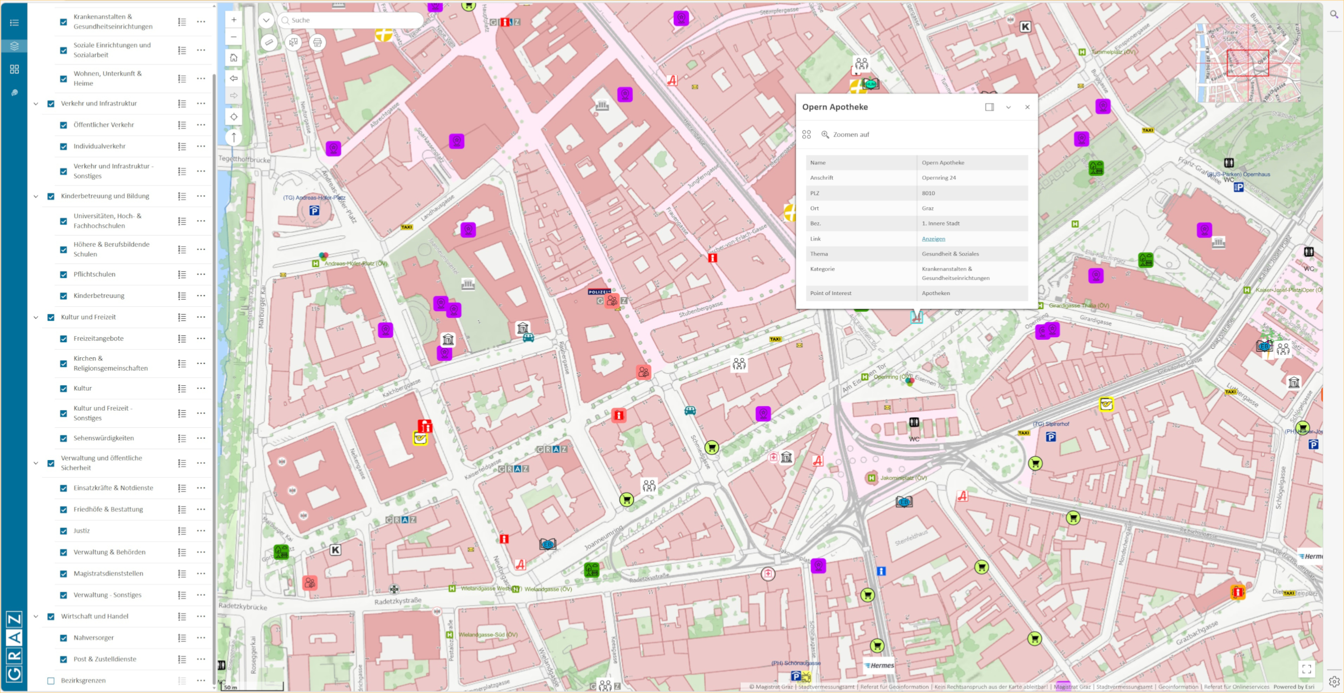Screen dimensions: 1344x693
Task: Collapse the Wirtschaft und Handel group
Action: point(36,617)
